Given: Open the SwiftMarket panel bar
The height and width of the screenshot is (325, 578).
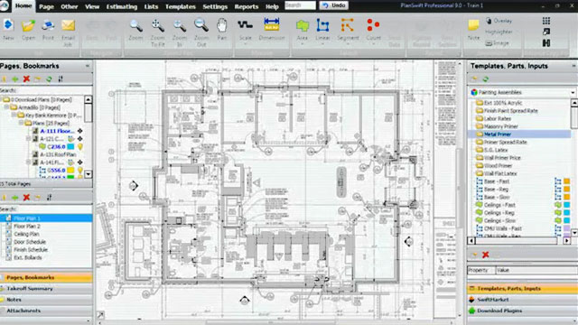Looking at the screenshot, I should (x=522, y=300).
